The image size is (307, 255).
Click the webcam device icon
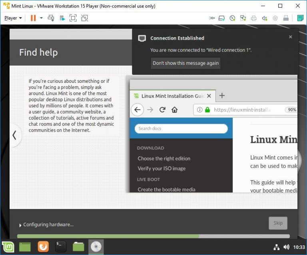[x=275, y=18]
